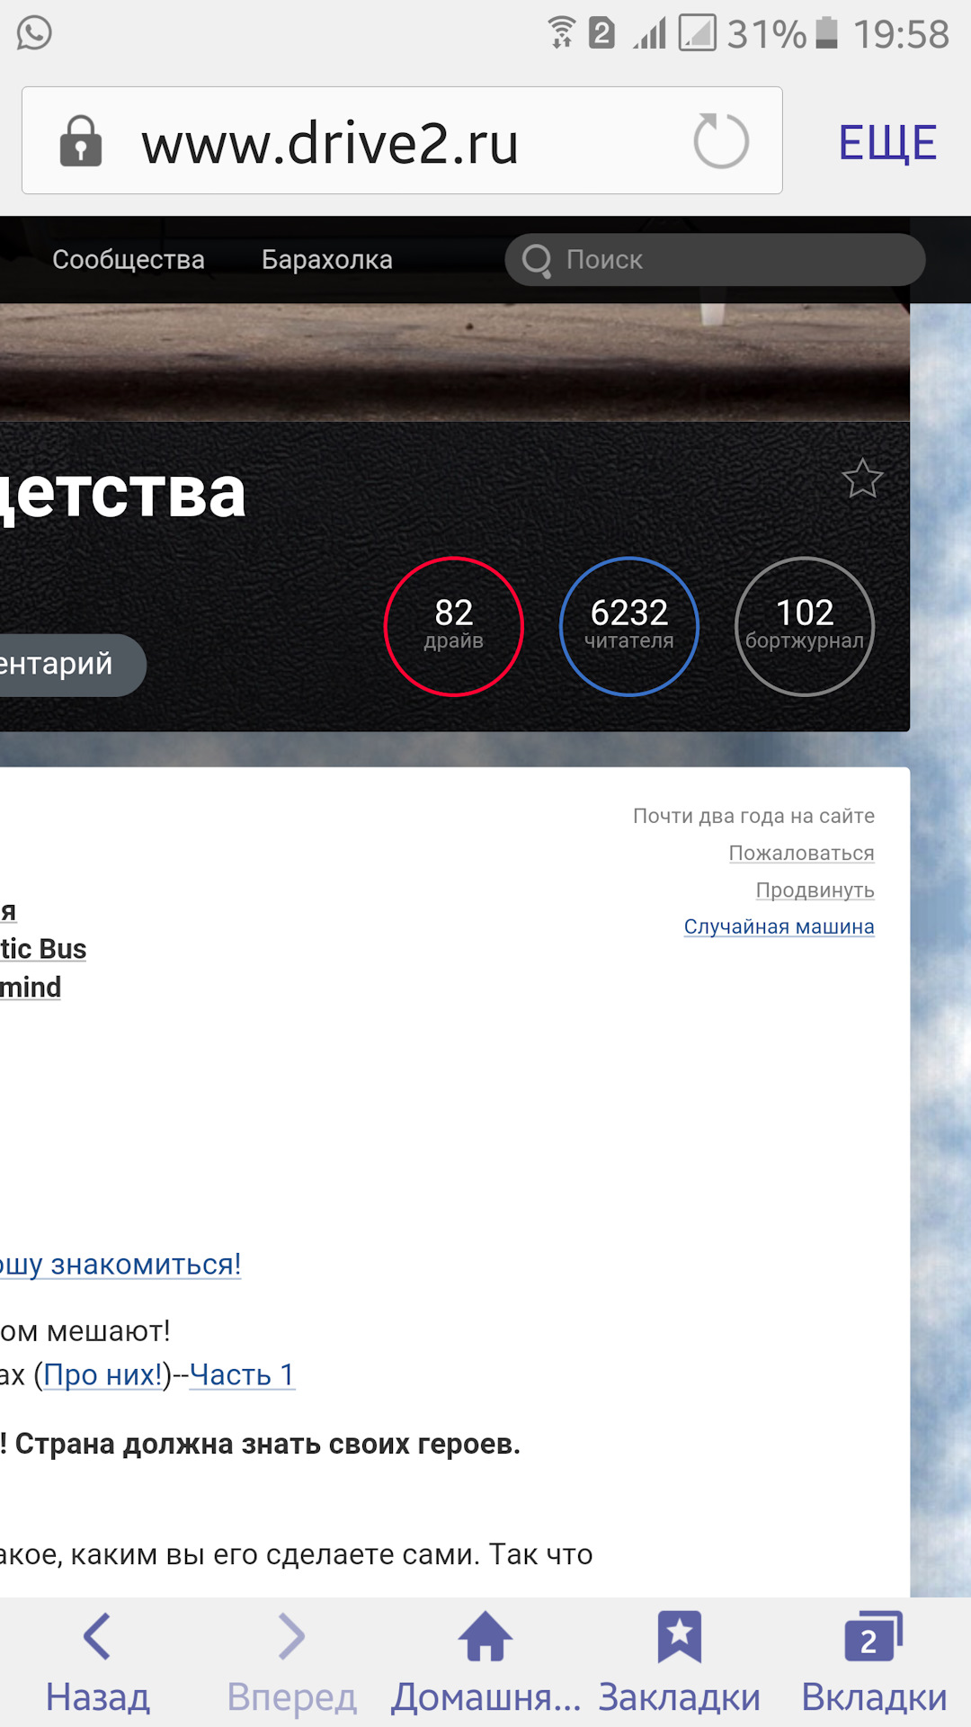Open the Случайная машина link
The image size is (971, 1727).
point(779,926)
